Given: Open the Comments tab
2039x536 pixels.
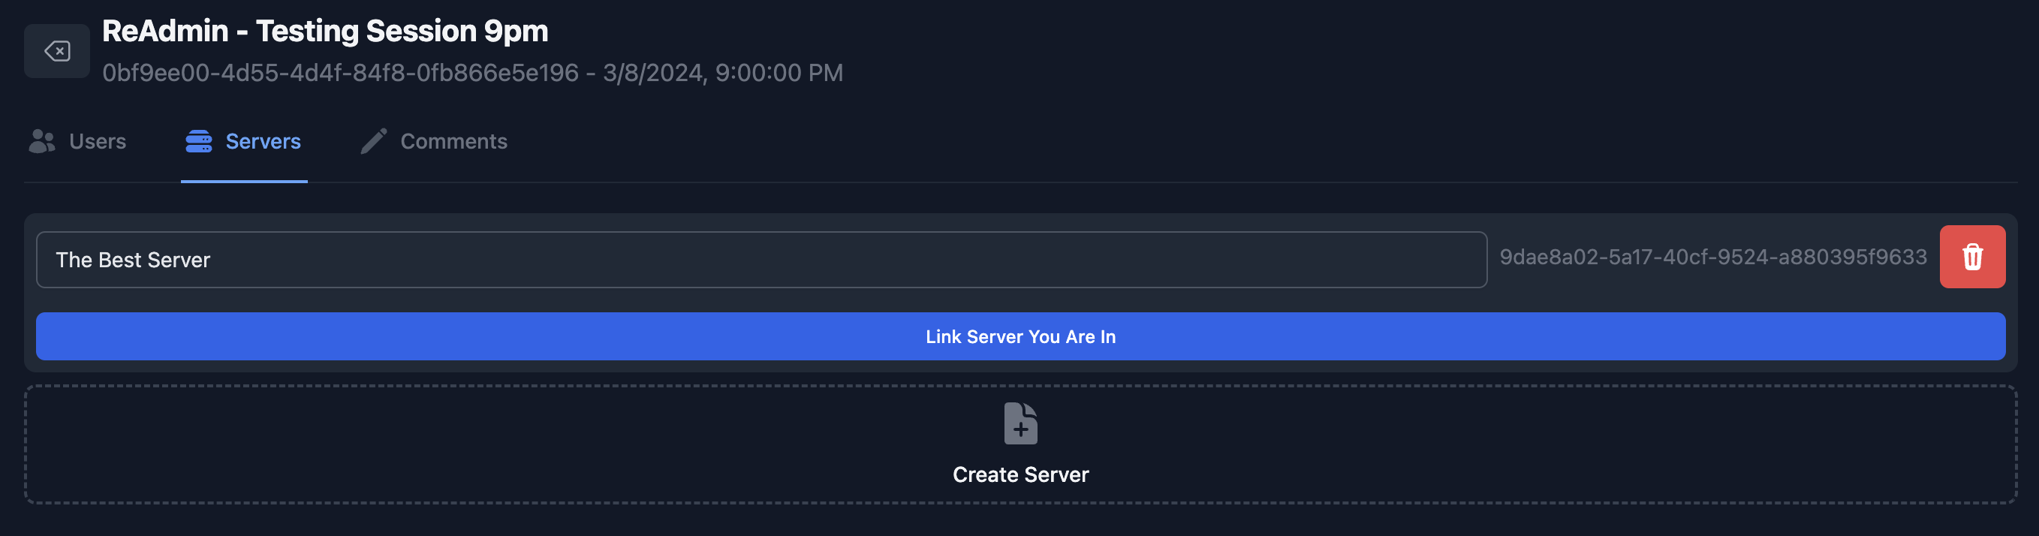Looking at the screenshot, I should pos(435,141).
